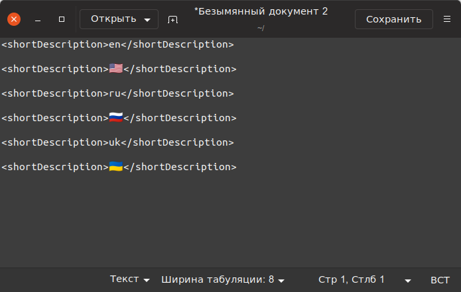
Task: Maximize the editor window
Action: pyautogui.click(x=62, y=19)
